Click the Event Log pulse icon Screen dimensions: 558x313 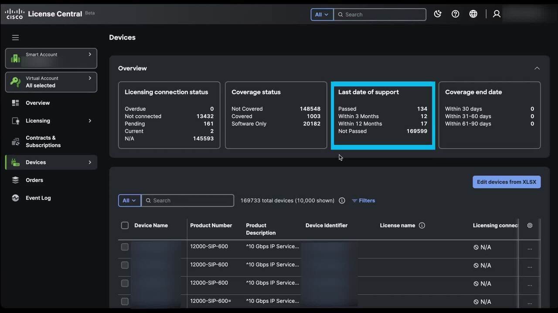pyautogui.click(x=16, y=198)
